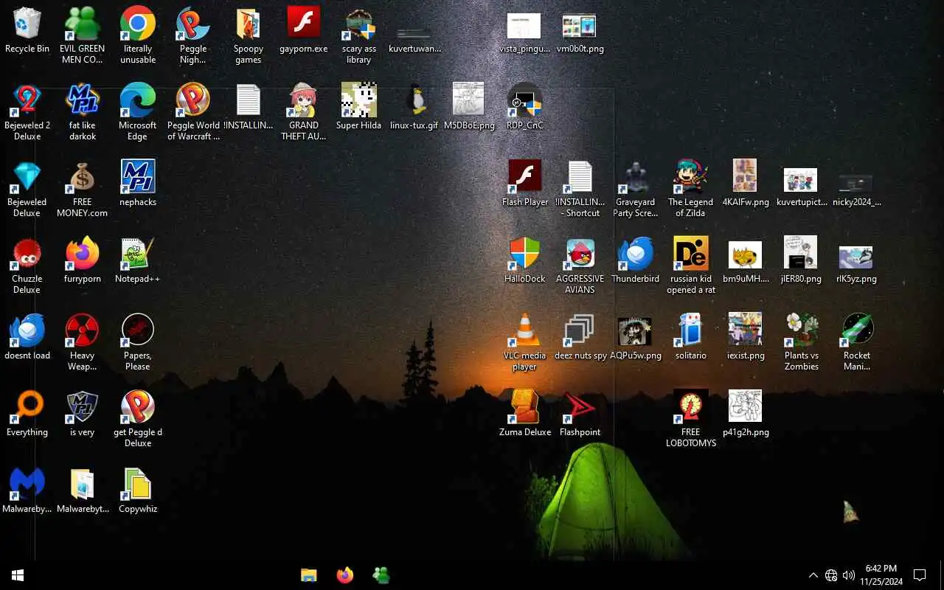Select the linux-tux.gif penguin file

[x=417, y=100]
